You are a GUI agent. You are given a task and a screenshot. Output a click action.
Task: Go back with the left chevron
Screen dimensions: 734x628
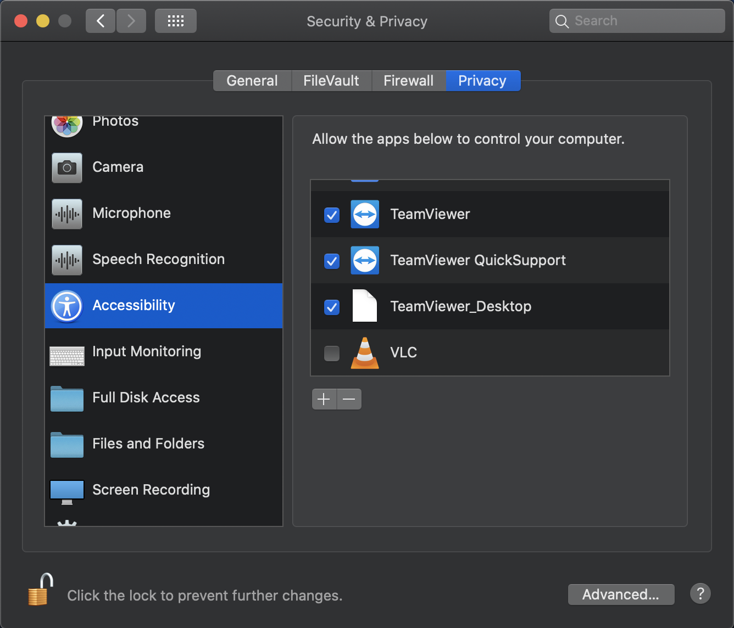pyautogui.click(x=101, y=21)
